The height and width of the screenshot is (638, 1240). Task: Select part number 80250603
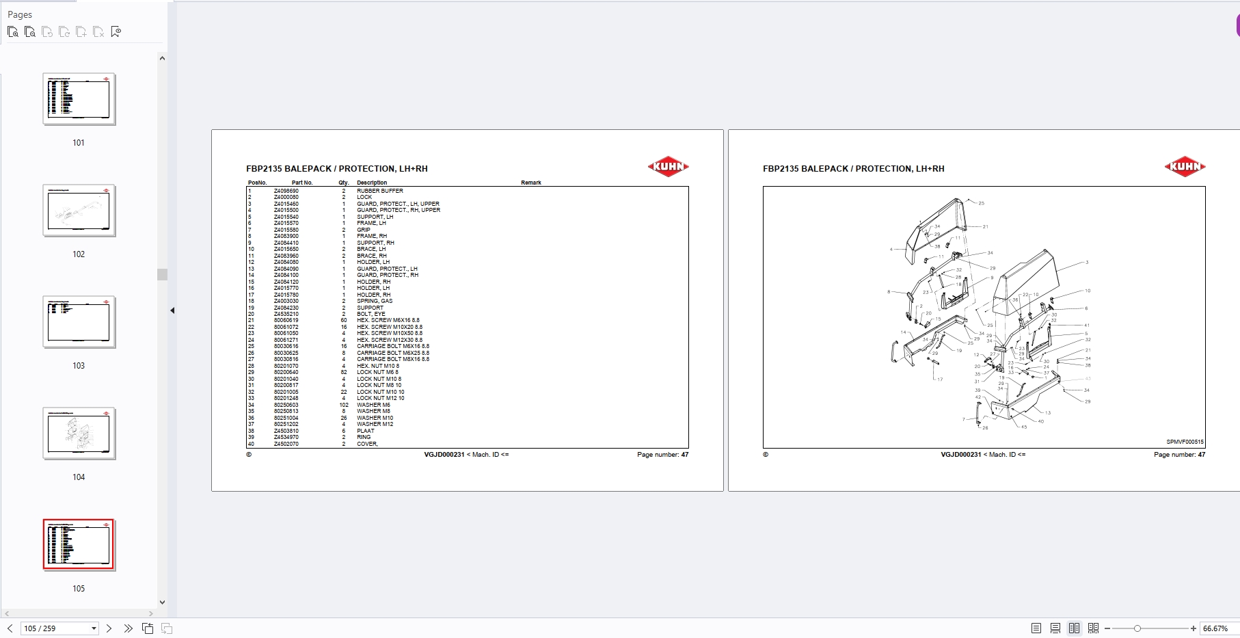click(x=286, y=405)
